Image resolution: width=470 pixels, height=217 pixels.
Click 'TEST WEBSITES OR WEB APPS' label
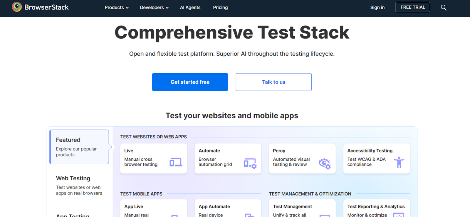[154, 137]
